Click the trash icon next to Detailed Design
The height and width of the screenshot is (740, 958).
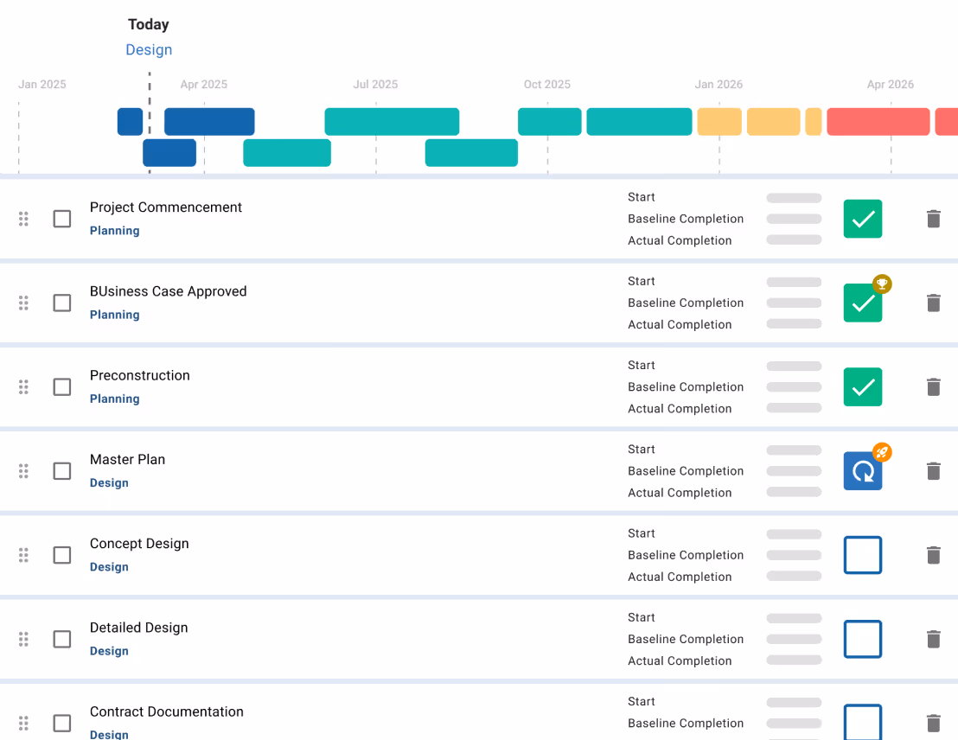pyautogui.click(x=933, y=639)
